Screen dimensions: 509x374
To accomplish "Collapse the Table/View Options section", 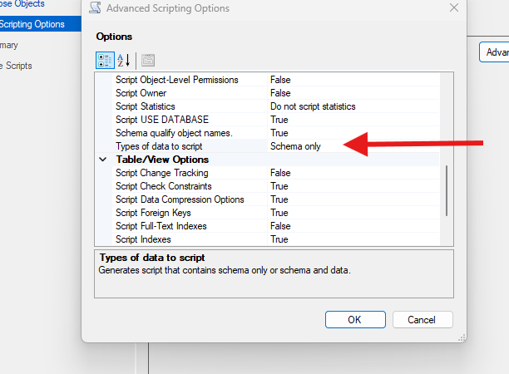I will (x=104, y=160).
